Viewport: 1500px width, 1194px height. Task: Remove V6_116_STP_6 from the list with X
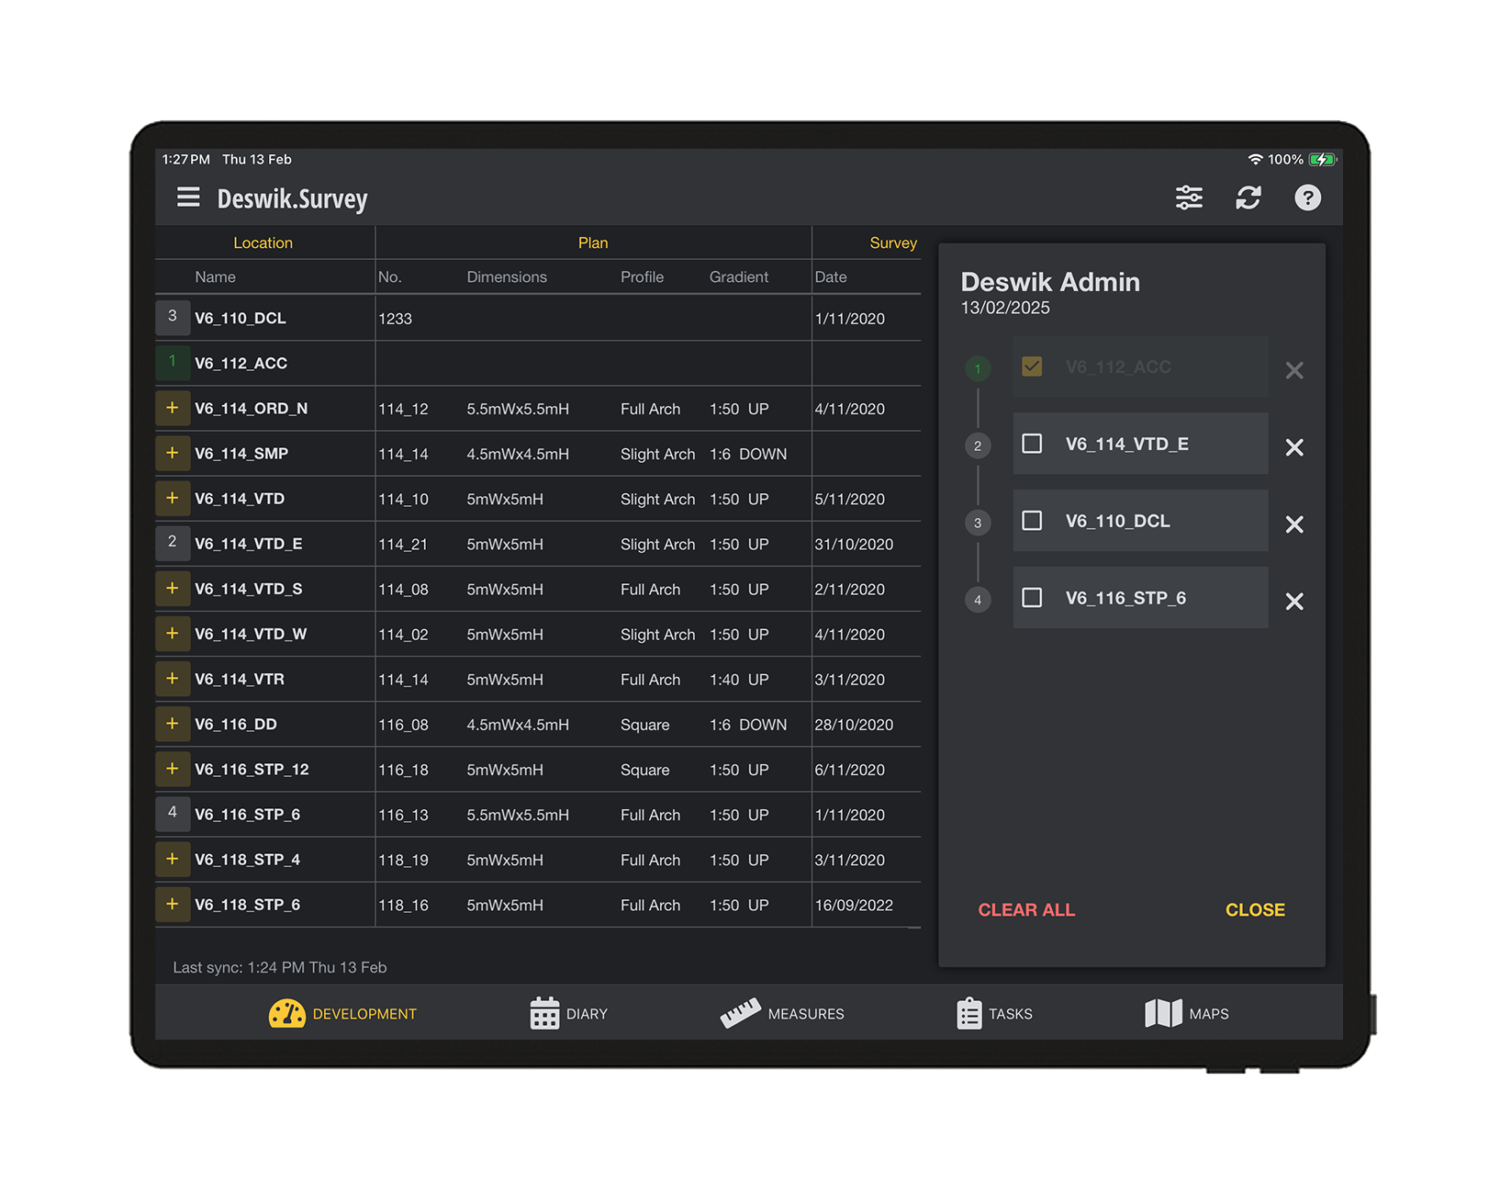pyautogui.click(x=1294, y=602)
